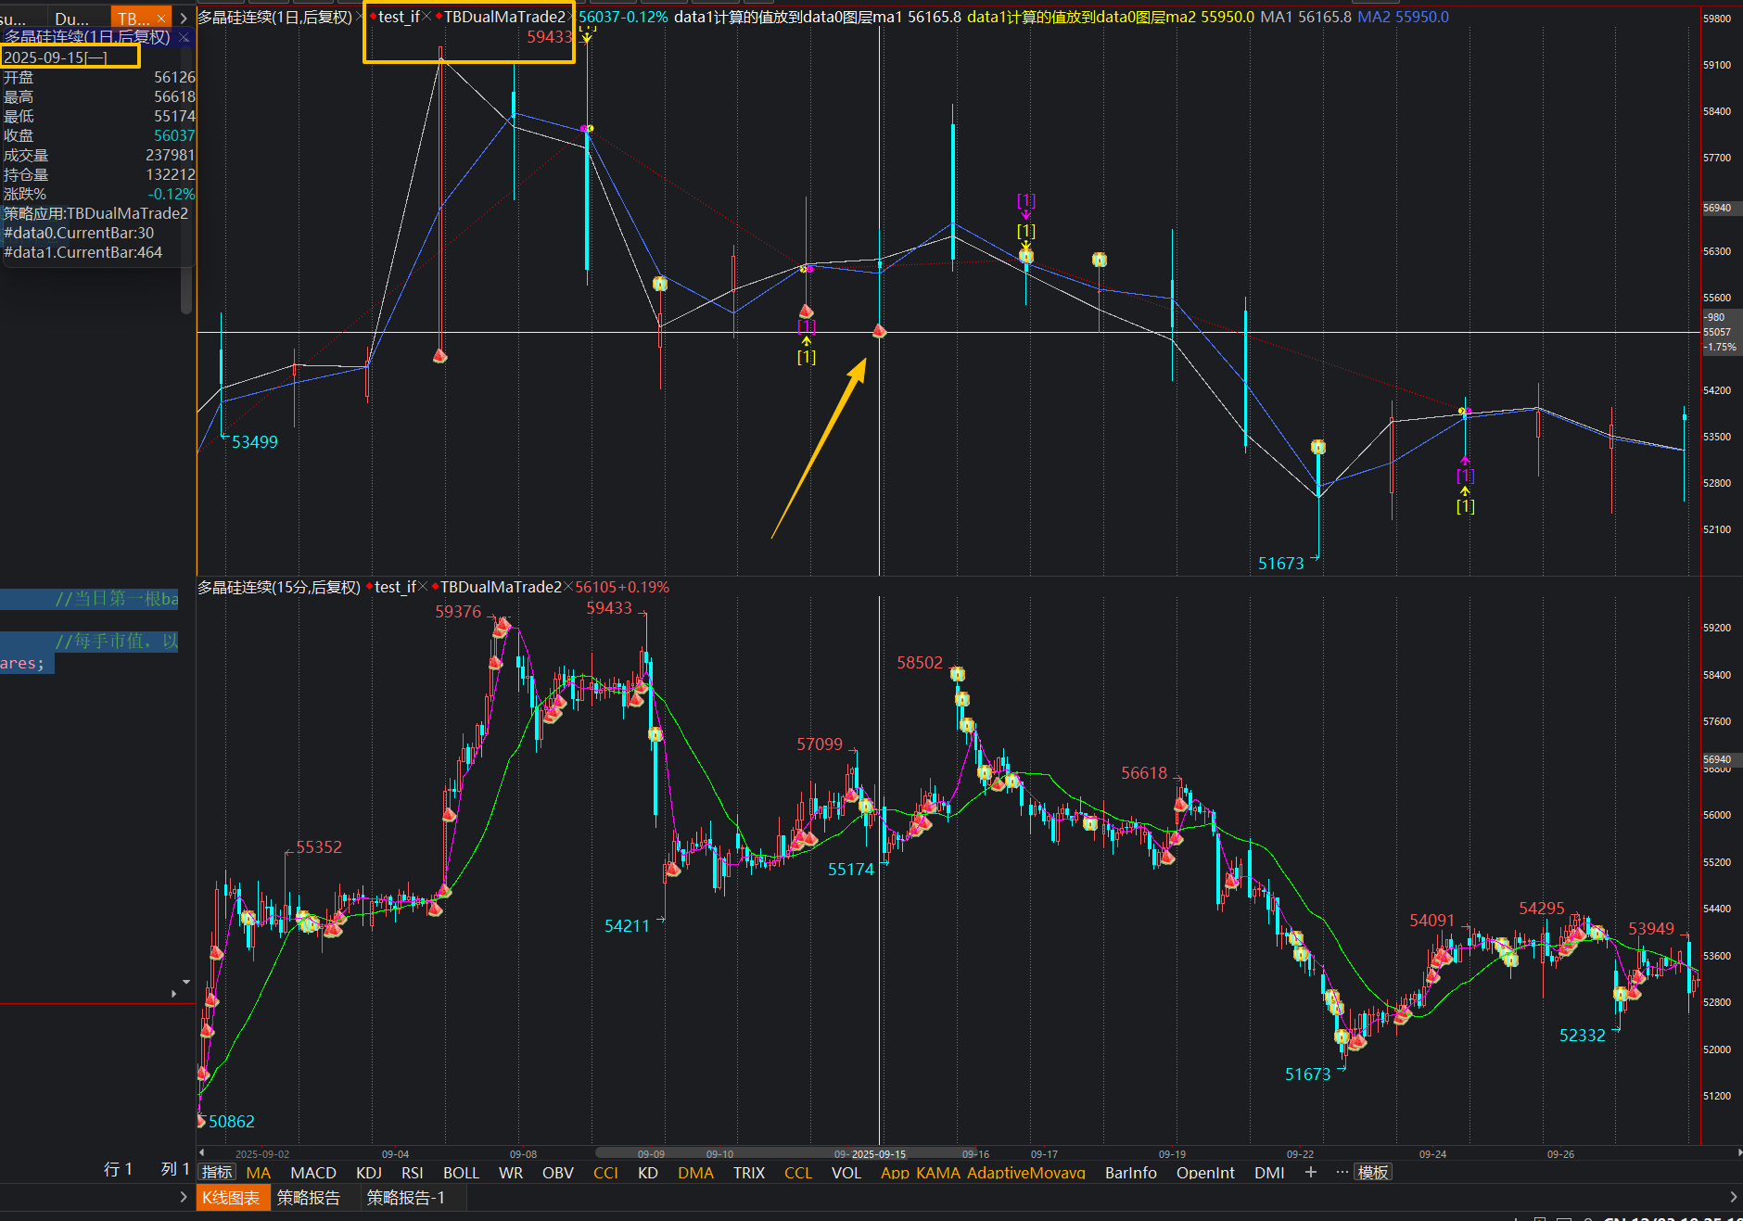This screenshot has height=1221, width=1743.
Task: Toggle the CCI indicator on chart
Action: click(x=605, y=1173)
